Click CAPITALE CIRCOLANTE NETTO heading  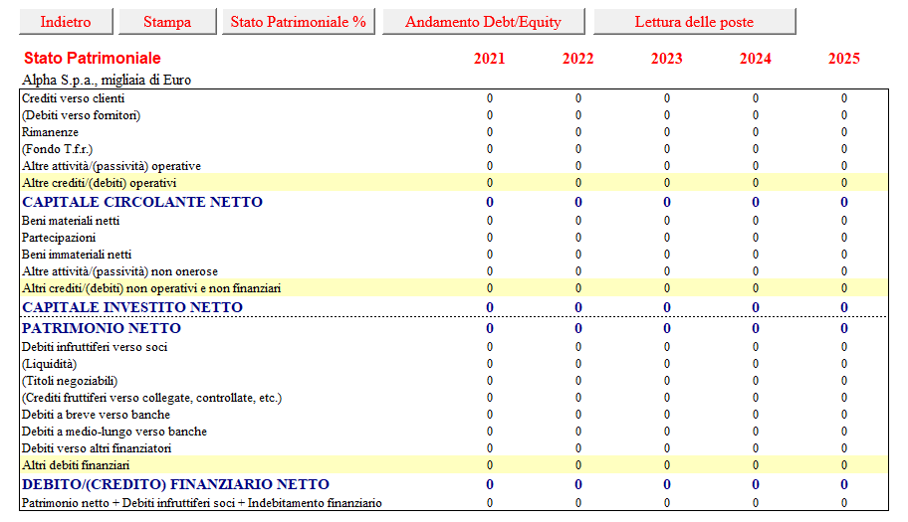(141, 202)
